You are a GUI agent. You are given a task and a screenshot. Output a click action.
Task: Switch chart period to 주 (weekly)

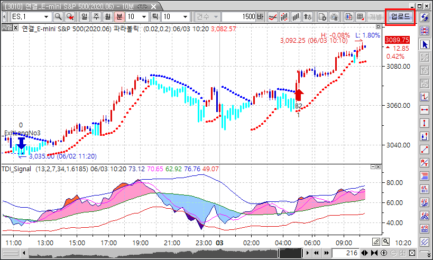pyautogui.click(x=96, y=17)
